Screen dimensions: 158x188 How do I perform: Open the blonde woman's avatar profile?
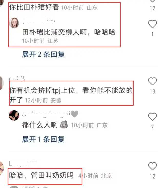pyautogui.click(x=14, y=23)
